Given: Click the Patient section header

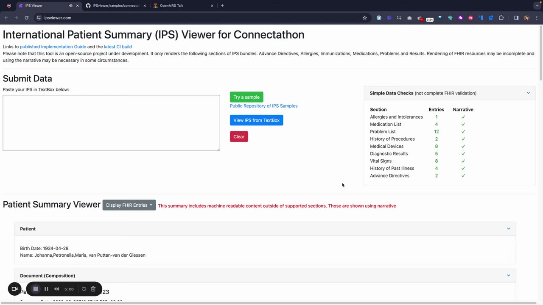Looking at the screenshot, I should click(x=265, y=229).
